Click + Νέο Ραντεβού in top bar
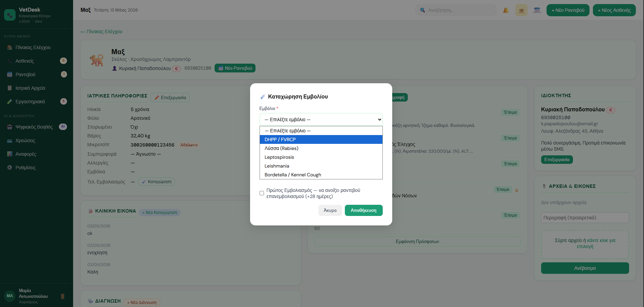This screenshot has height=307, width=644. click(x=568, y=10)
